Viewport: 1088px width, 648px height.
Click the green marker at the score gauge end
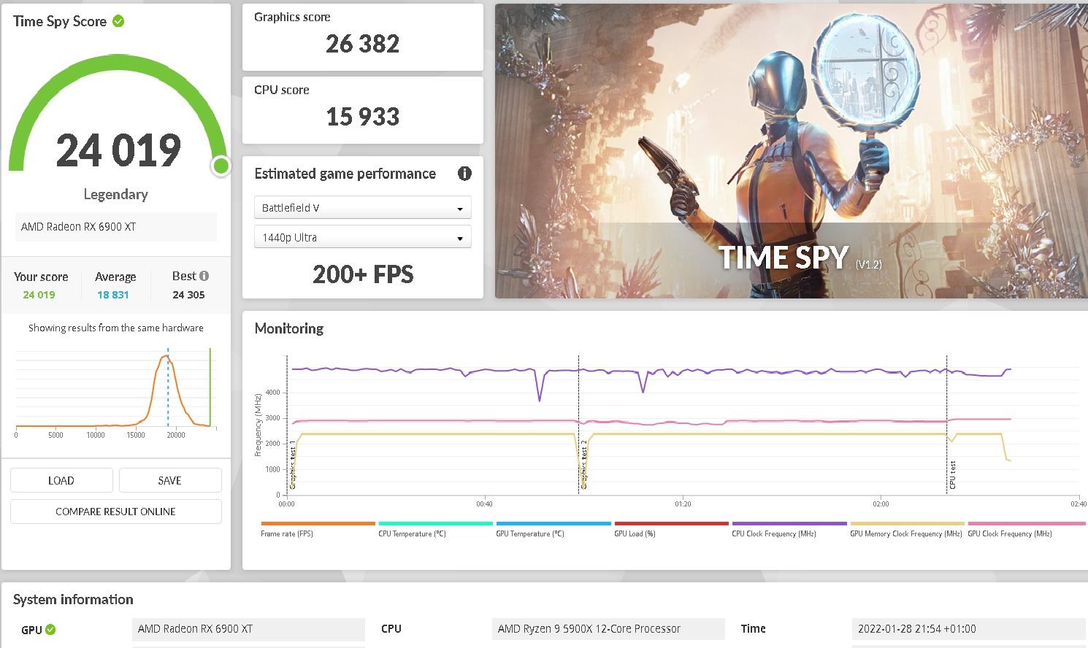[221, 166]
